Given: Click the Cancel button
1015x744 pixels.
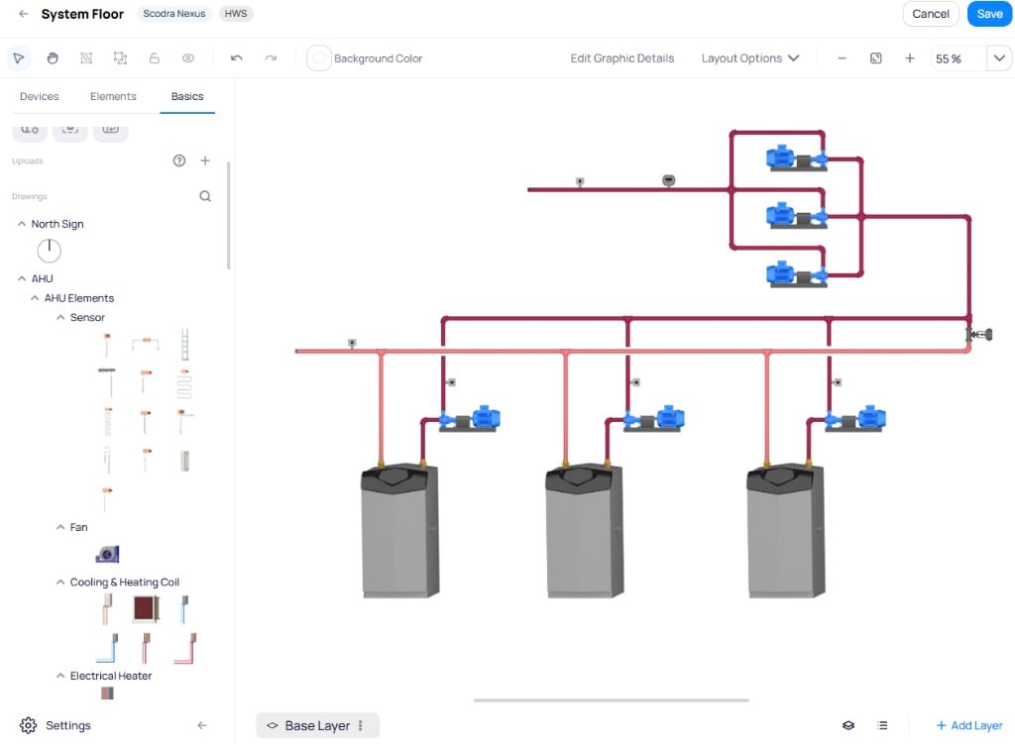Looking at the screenshot, I should click(930, 14).
